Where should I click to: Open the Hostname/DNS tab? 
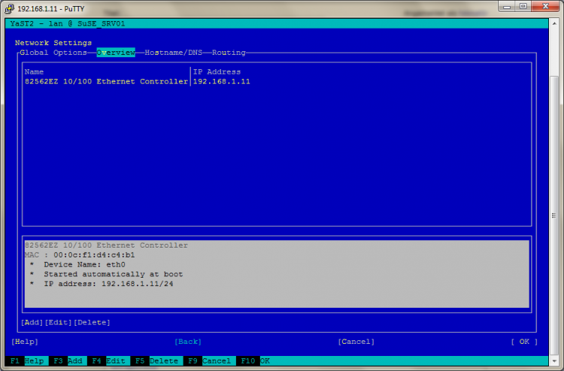pos(174,53)
